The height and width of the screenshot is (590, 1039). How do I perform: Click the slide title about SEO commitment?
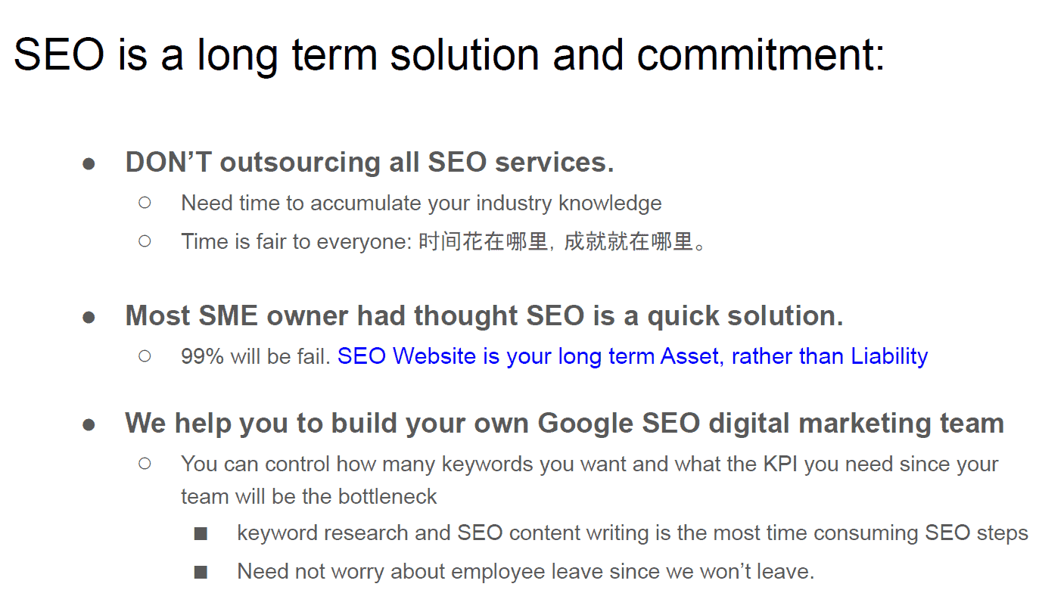pyautogui.click(x=450, y=54)
